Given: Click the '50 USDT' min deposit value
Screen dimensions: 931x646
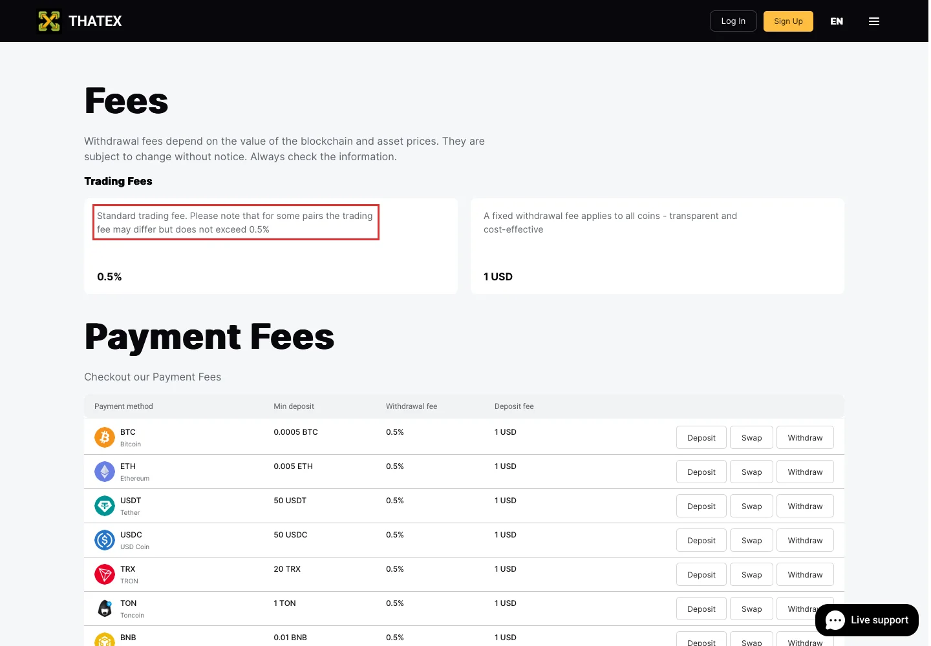Looking at the screenshot, I should click(290, 501).
